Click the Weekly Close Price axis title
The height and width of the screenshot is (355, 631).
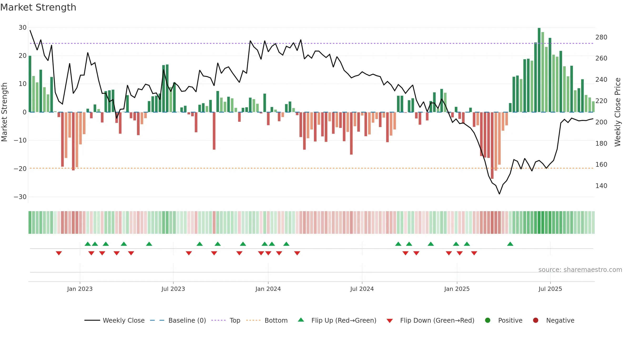tap(618, 112)
